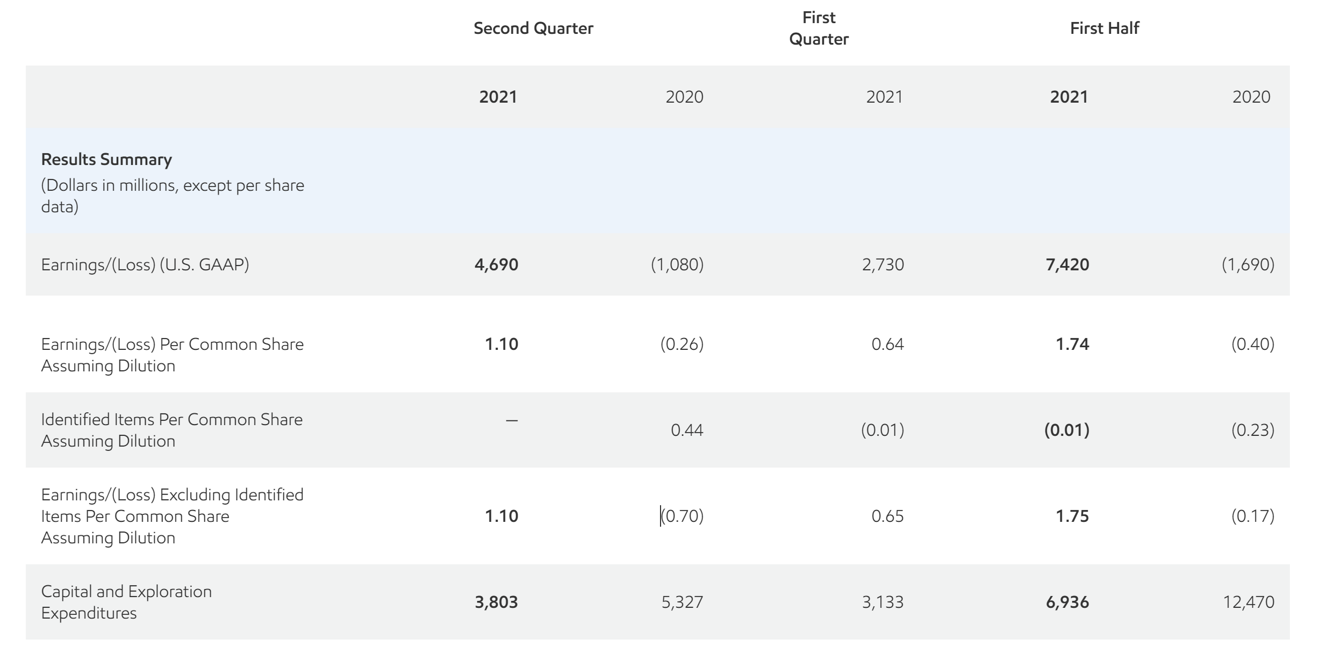Click the 4,690 earnings value

click(496, 264)
